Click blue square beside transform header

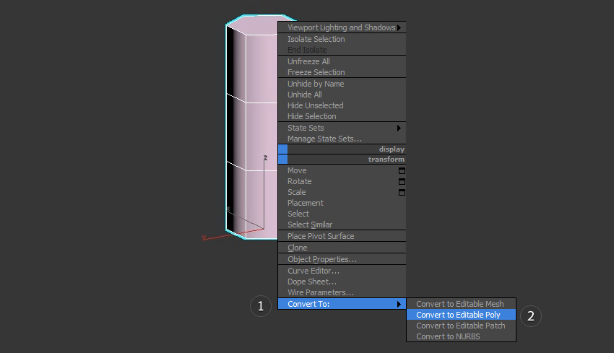(x=282, y=160)
